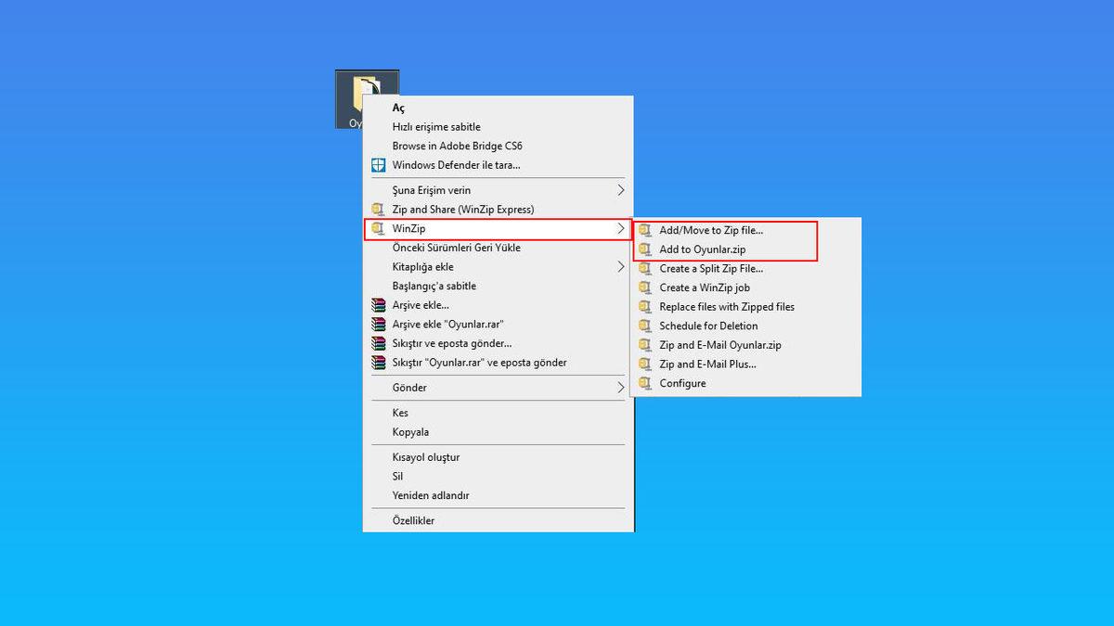
Task: Expand the Şuna Erişim verin submenu arrow
Action: tap(623, 189)
